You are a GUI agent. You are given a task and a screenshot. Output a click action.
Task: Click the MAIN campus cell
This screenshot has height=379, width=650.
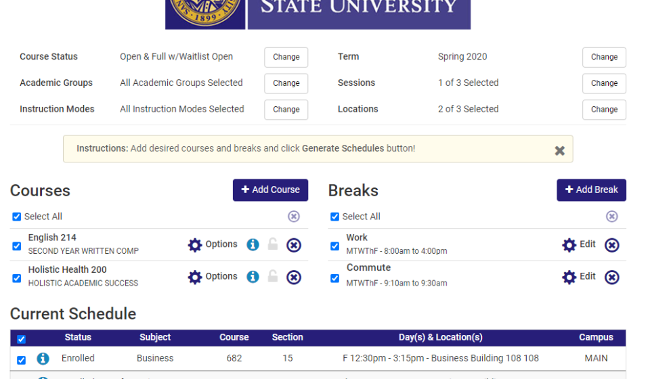[596, 358]
